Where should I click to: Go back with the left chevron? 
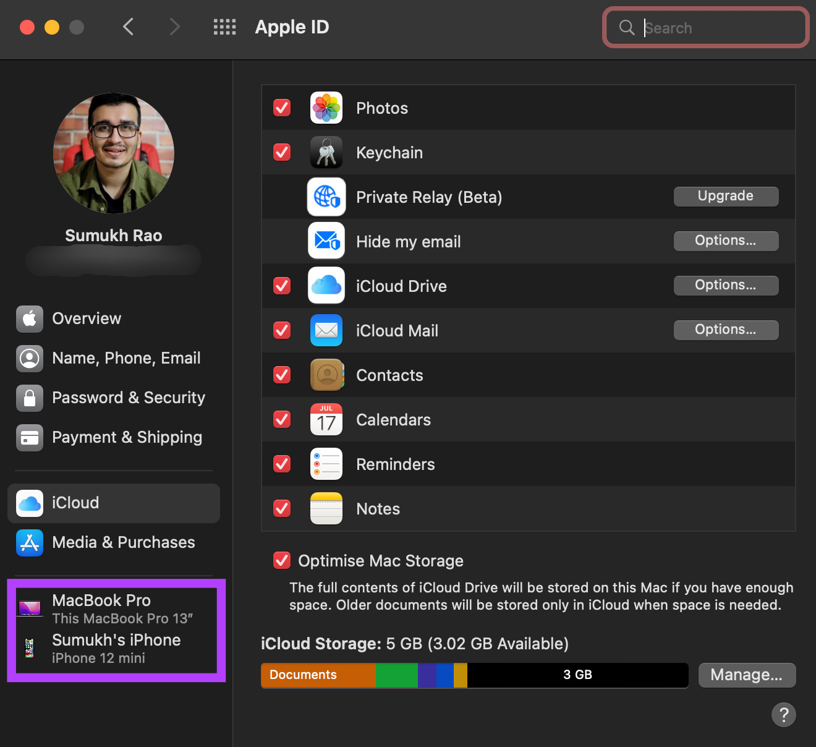pos(129,27)
